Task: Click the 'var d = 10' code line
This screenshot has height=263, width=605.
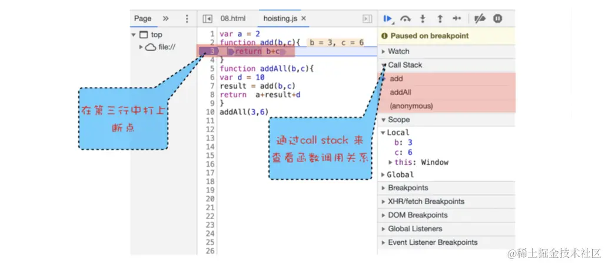Action: click(242, 77)
